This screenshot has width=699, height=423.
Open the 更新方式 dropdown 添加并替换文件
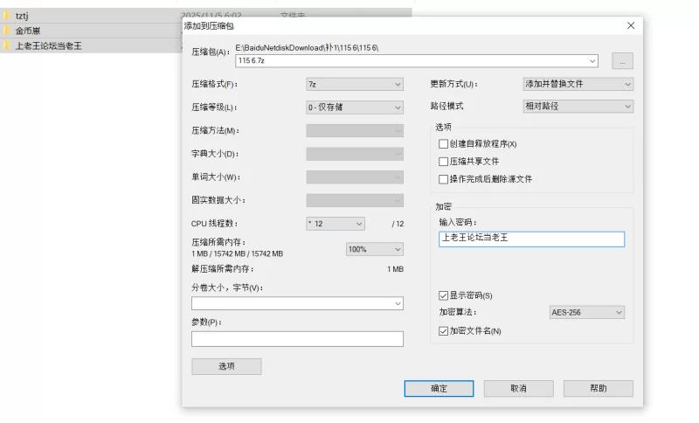[578, 84]
